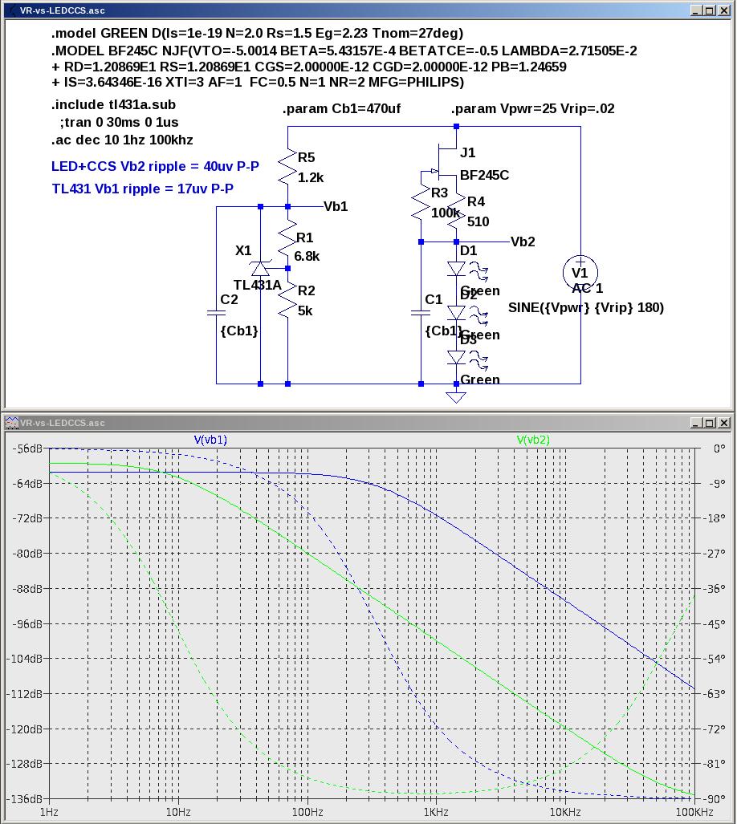Screen dimensions: 737x824
Task: Click the 6.8k value of R1
Action: coord(307,257)
